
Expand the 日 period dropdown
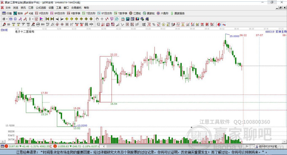tap(7, 19)
